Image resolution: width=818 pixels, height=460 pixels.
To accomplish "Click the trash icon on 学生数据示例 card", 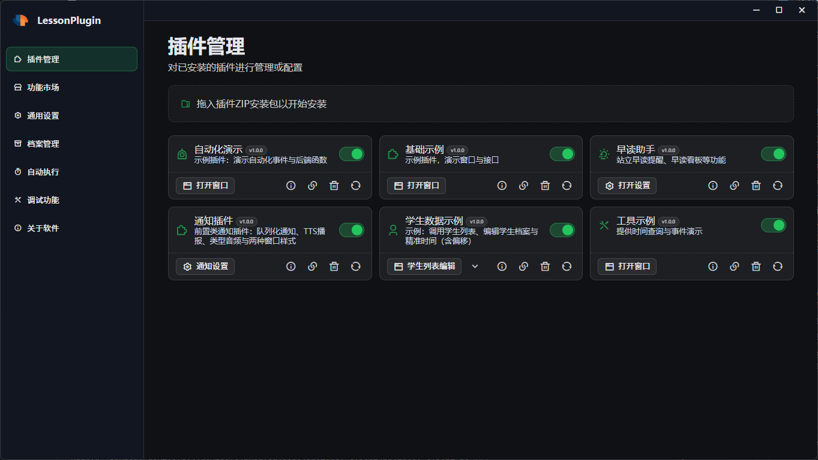I will click(x=545, y=267).
